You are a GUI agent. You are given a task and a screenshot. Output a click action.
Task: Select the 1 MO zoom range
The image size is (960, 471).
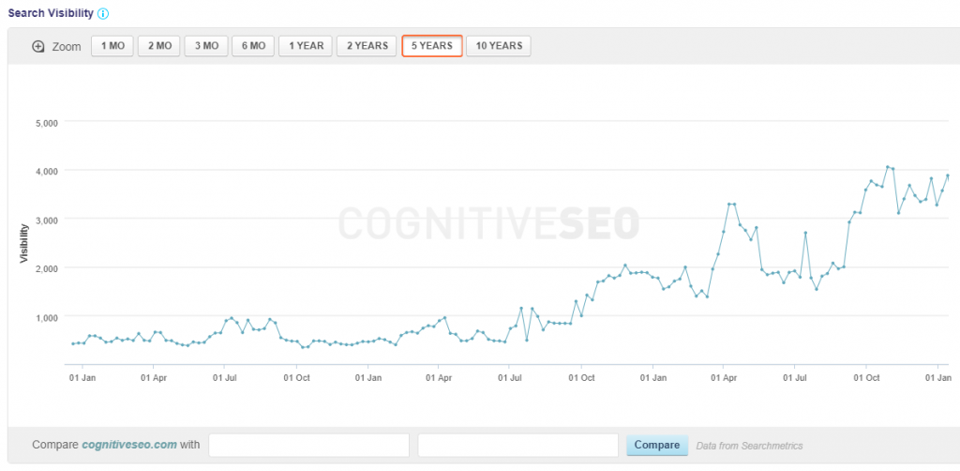tap(112, 46)
